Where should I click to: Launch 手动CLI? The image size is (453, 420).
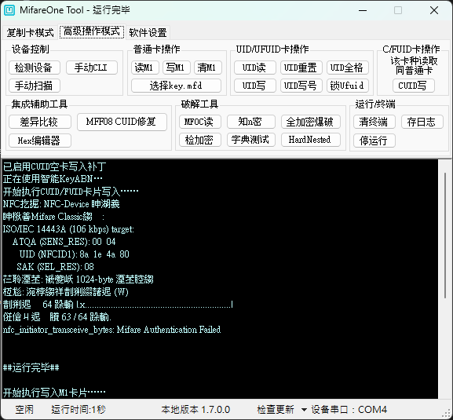click(92, 68)
